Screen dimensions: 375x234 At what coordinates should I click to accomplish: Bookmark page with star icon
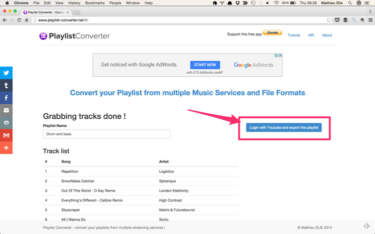click(329, 20)
